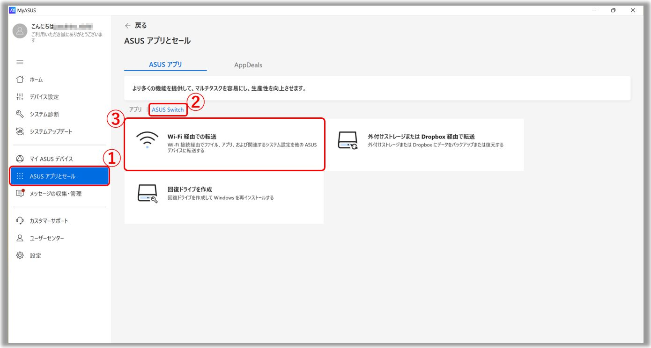Select the ASUS Switch sub-tab
Image resolution: width=651 pixels, height=348 pixels.
(x=168, y=109)
